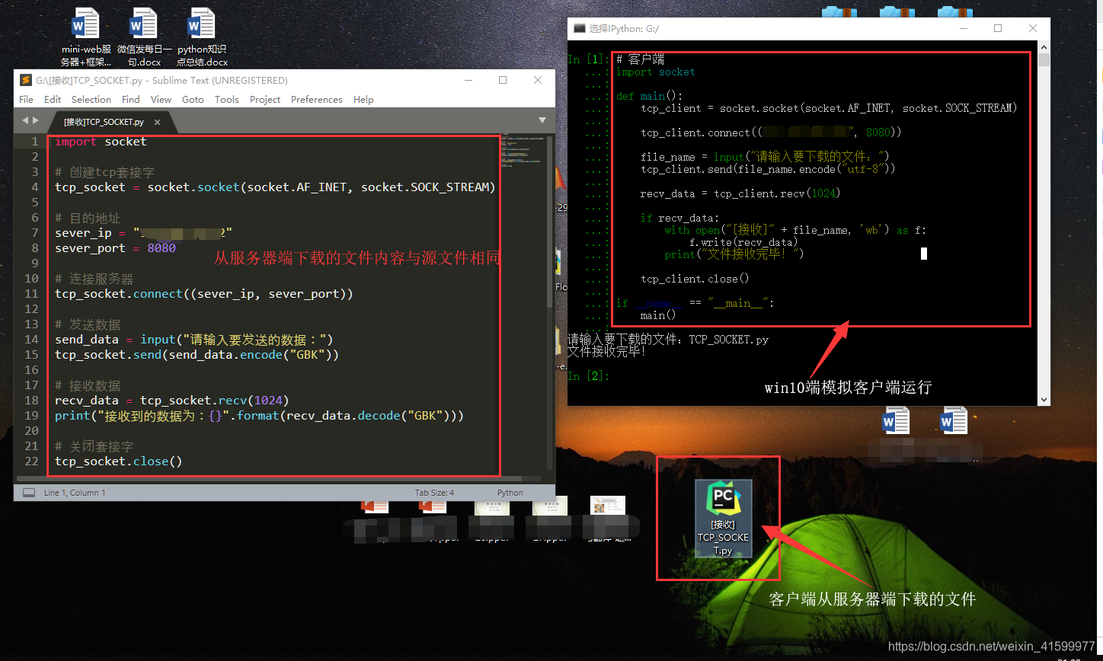Click '# 客户端' comment in IPython window
This screenshot has height=661, width=1103.
pyautogui.click(x=640, y=59)
